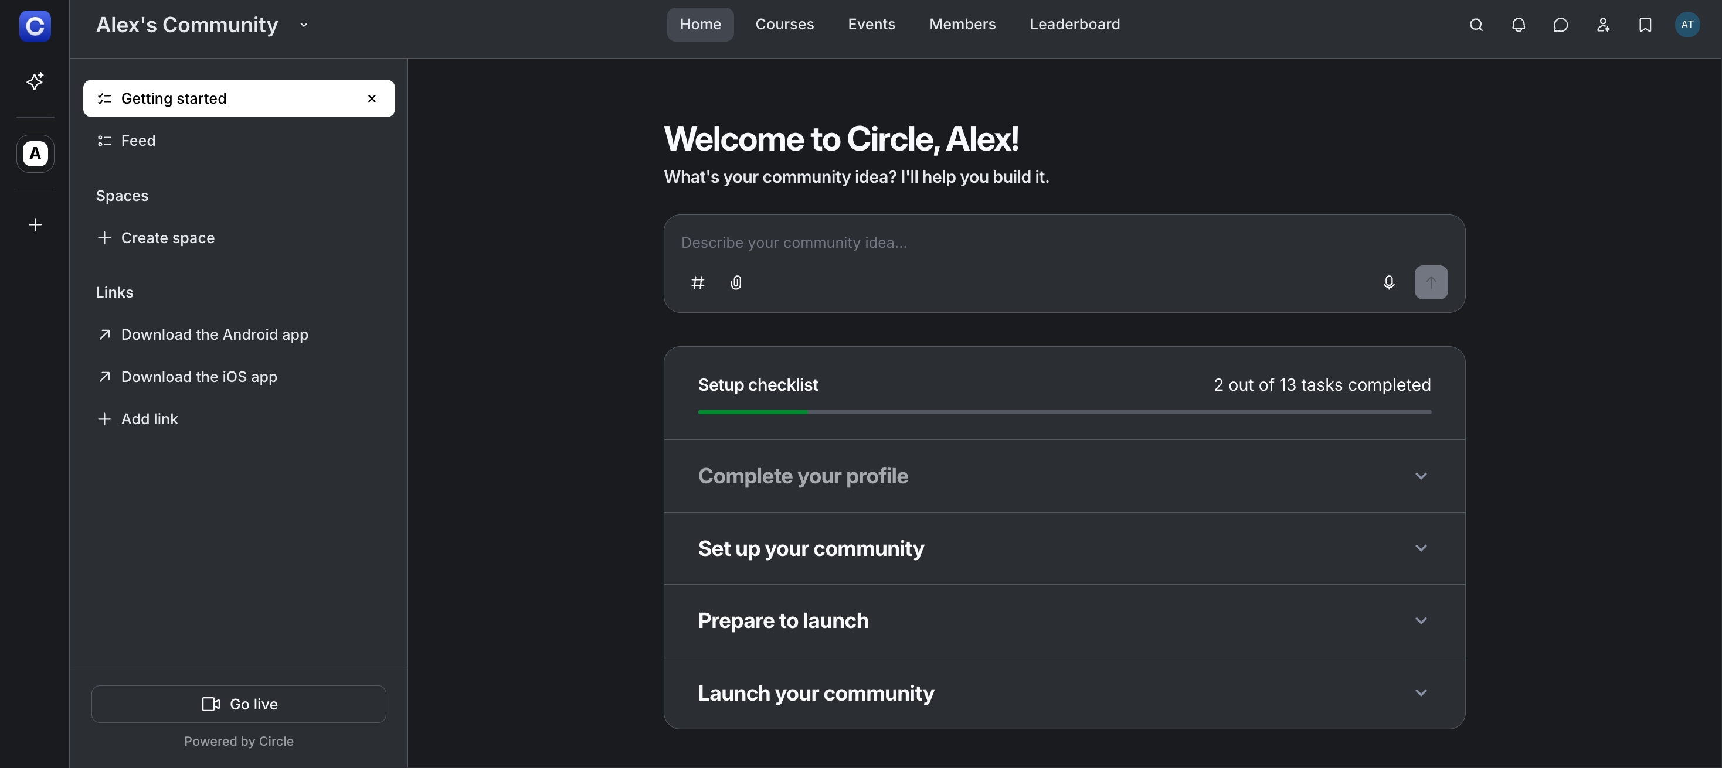
Task: Open the Leaderboard tab
Action: (1074, 24)
